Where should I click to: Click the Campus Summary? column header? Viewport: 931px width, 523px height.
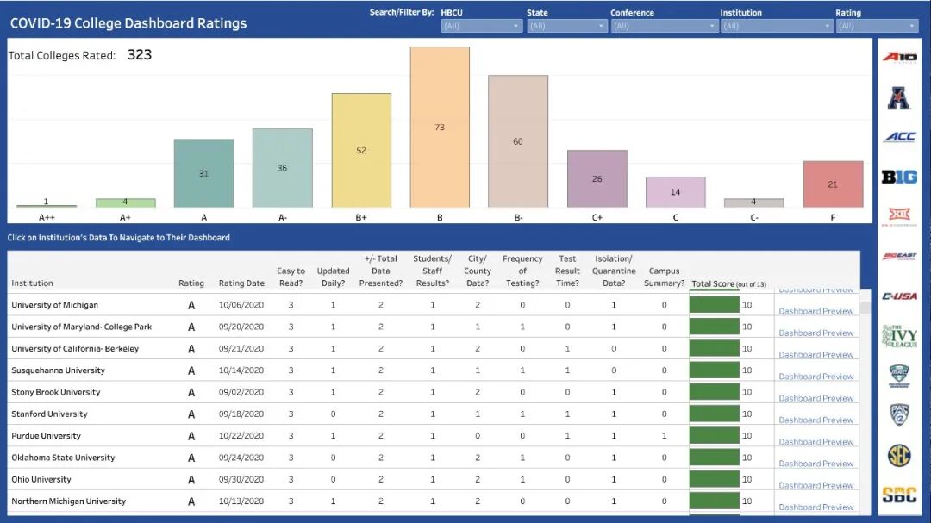point(664,277)
